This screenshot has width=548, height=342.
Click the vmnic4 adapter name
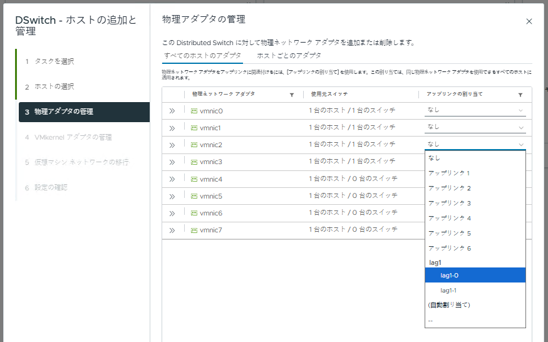pyautogui.click(x=211, y=179)
